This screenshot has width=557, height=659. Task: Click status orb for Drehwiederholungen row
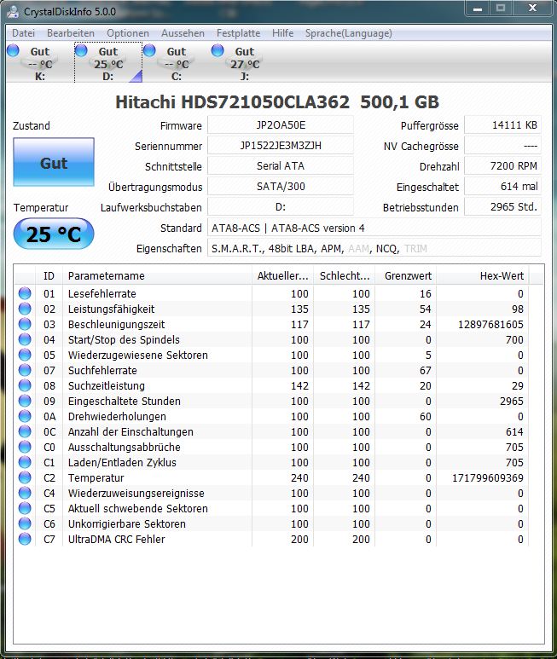[25, 416]
